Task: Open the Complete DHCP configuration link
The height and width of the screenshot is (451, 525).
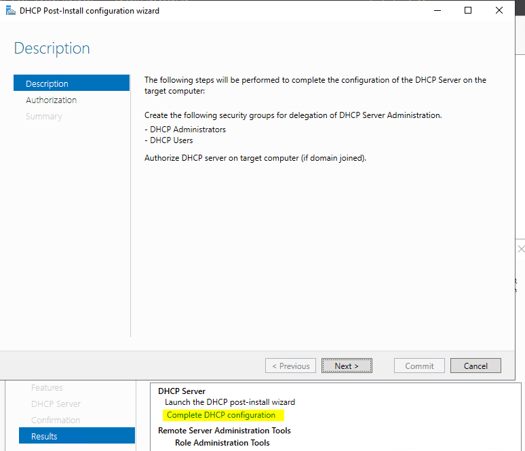Action: [221, 415]
